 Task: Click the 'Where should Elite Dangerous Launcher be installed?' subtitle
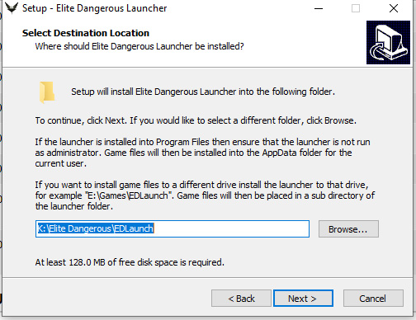coord(139,46)
